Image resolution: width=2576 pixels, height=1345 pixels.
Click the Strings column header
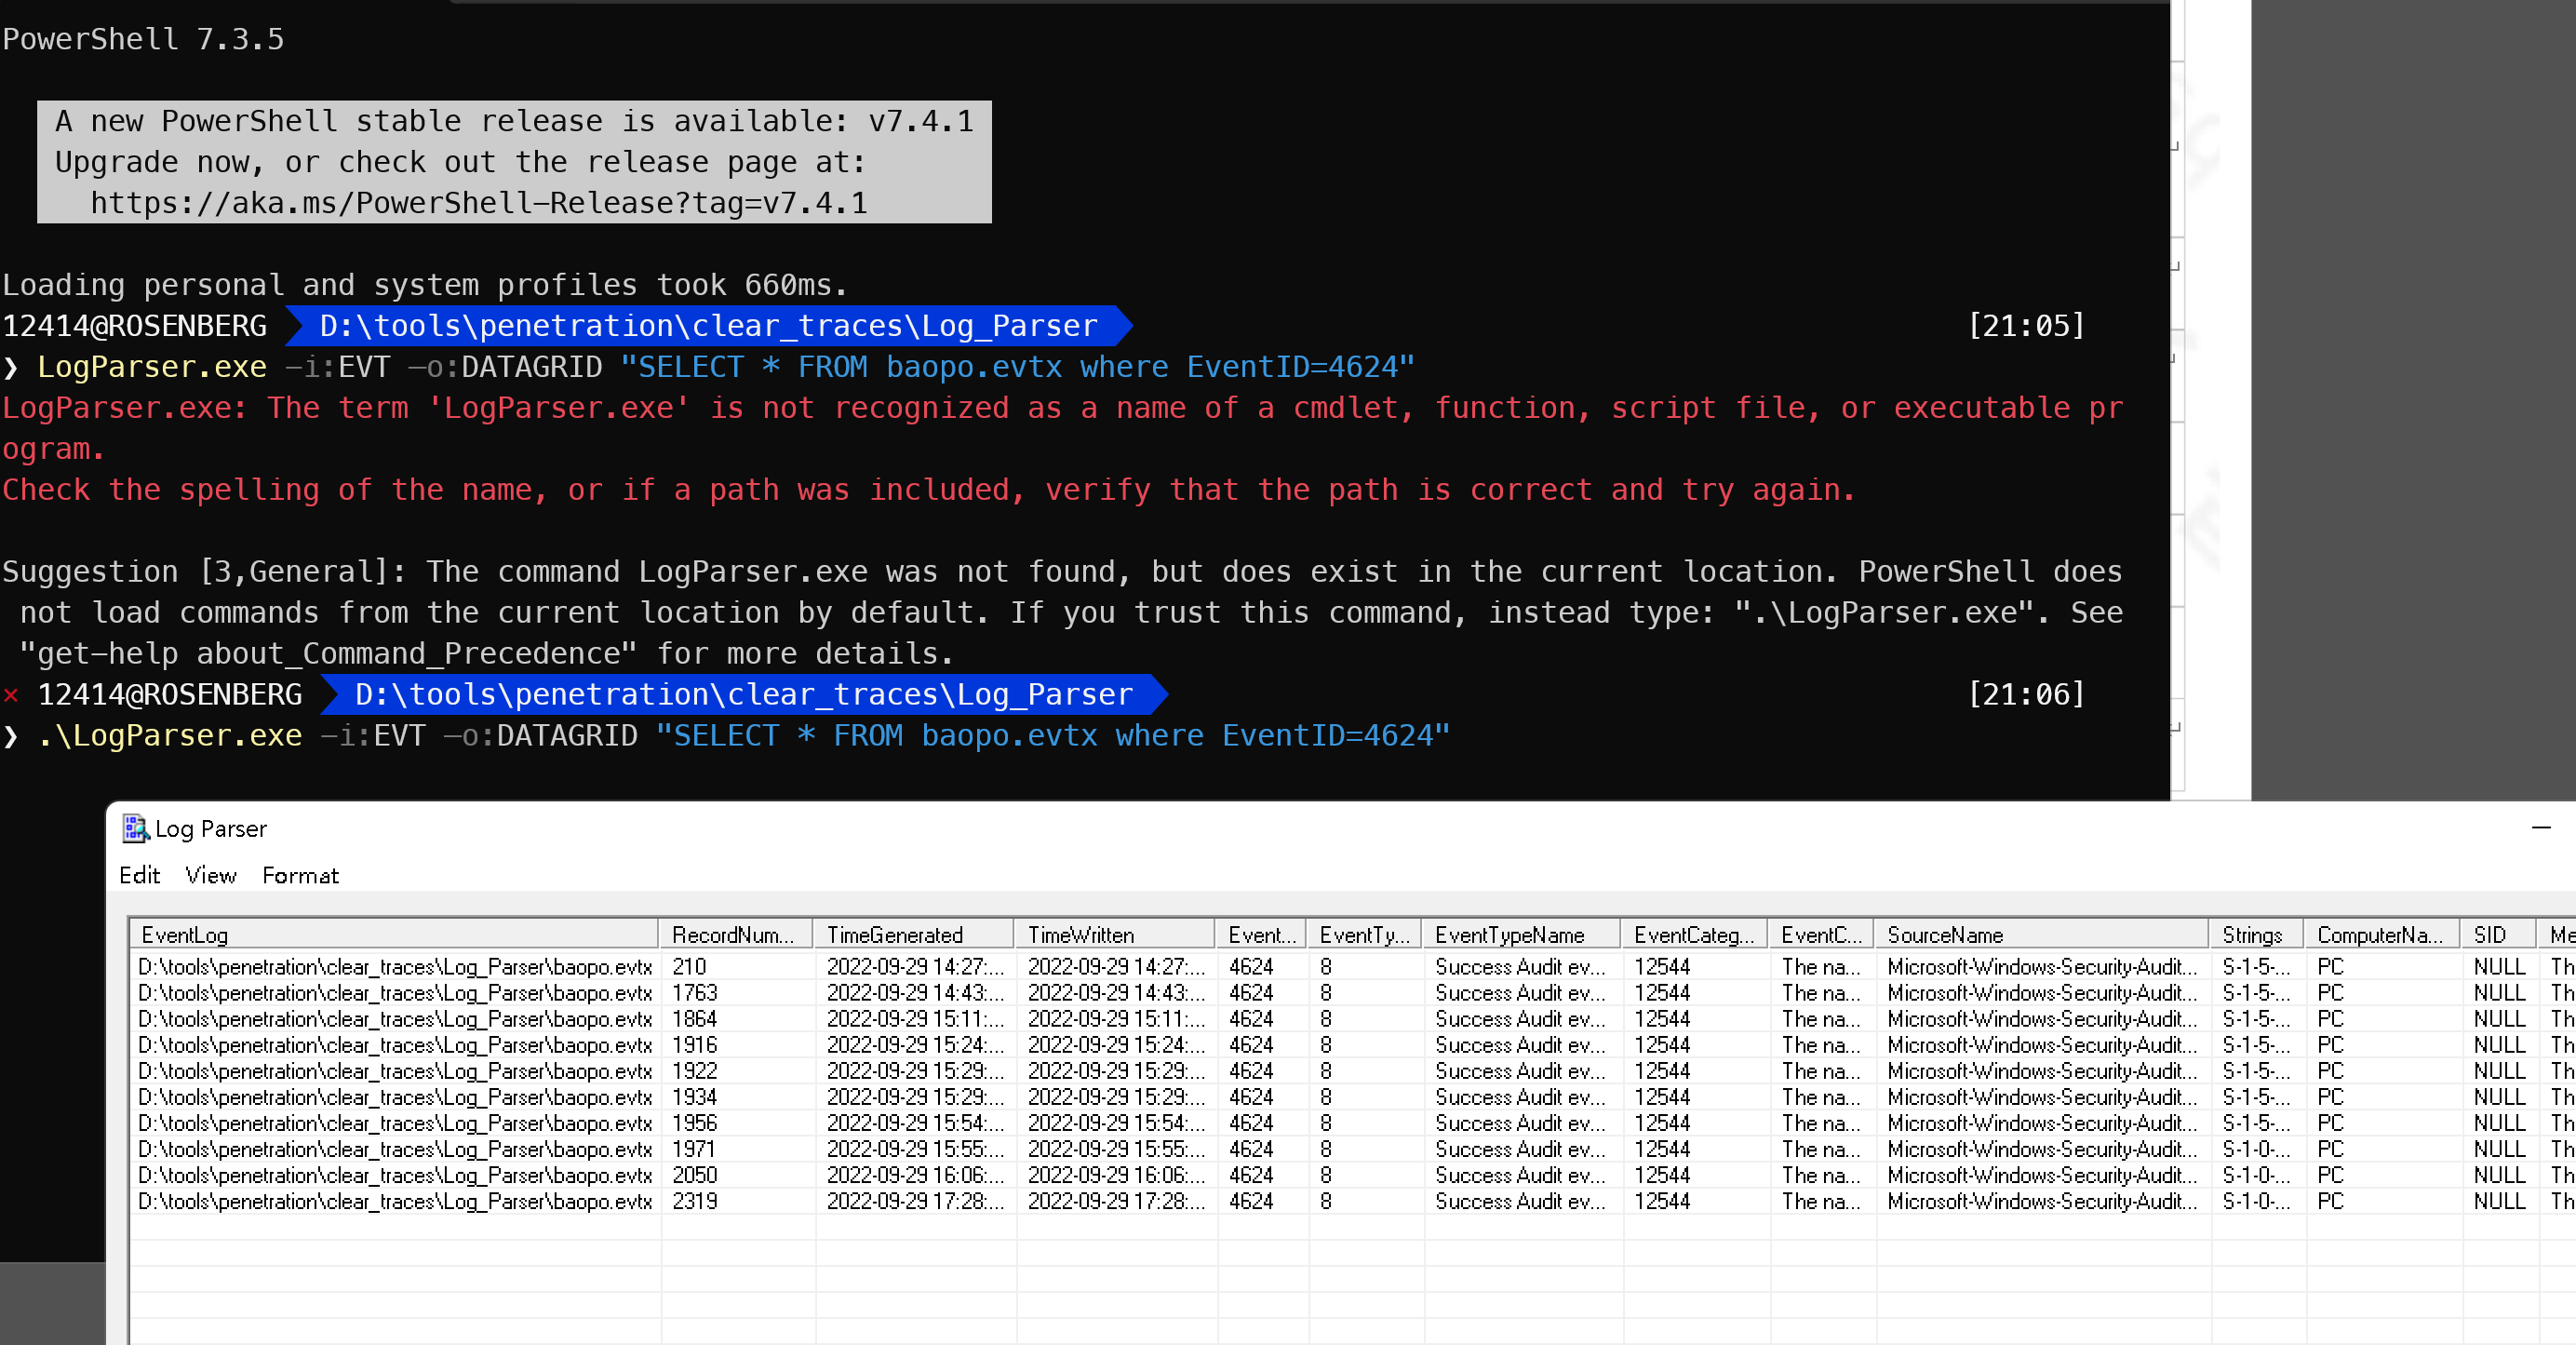[2252, 934]
